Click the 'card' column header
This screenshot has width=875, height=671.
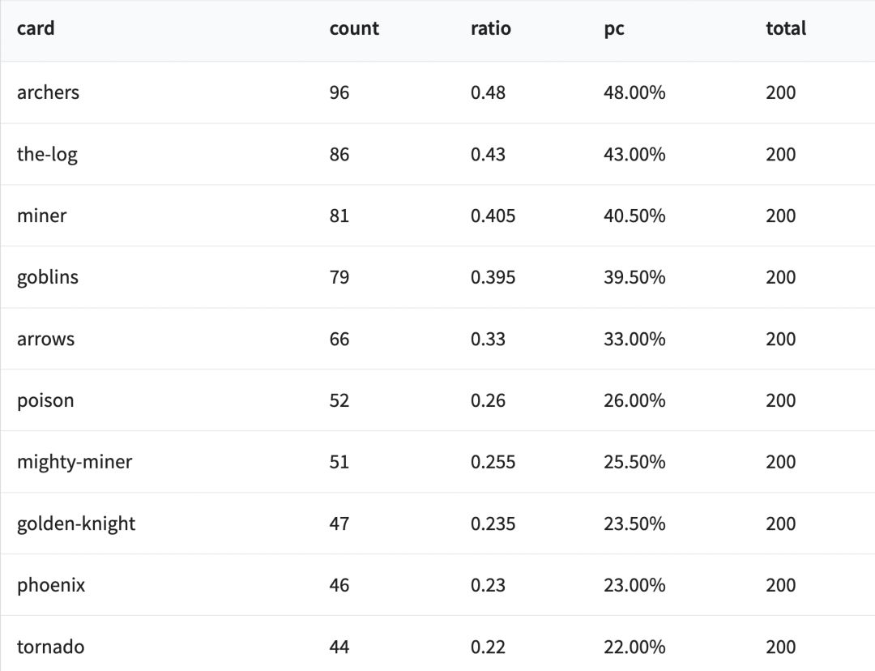click(x=36, y=29)
